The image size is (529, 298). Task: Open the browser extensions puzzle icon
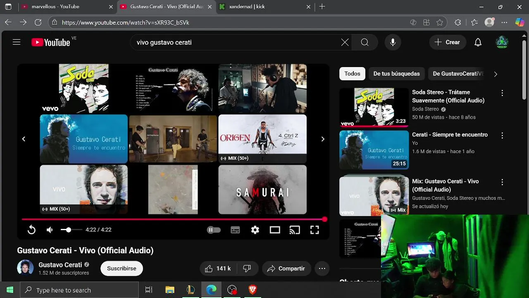tap(458, 22)
